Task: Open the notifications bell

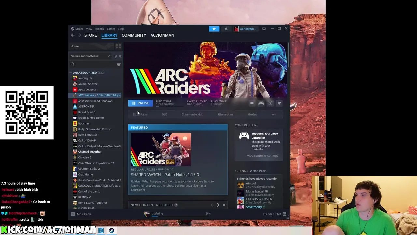Action: [x=226, y=29]
